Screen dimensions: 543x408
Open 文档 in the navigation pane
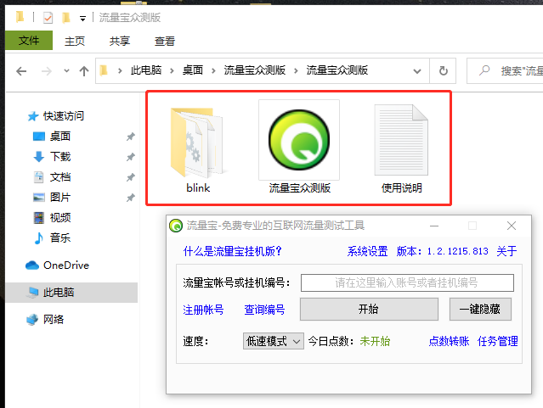coord(60,177)
